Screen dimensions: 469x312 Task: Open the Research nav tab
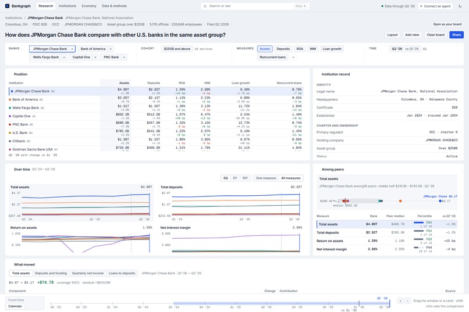46,6
